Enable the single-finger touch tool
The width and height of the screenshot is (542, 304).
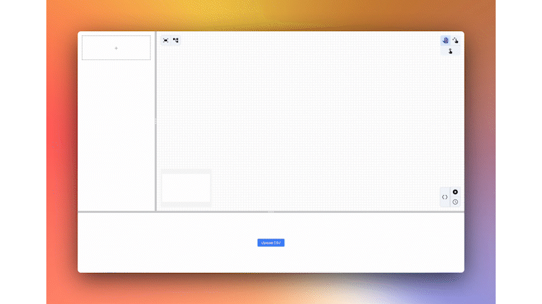451,51
